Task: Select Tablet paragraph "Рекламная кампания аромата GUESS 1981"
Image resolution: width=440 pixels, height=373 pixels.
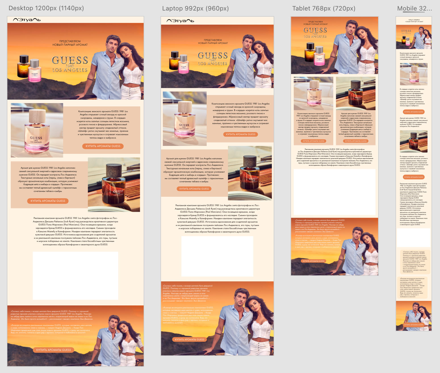Action: pyautogui.click(x=335, y=157)
